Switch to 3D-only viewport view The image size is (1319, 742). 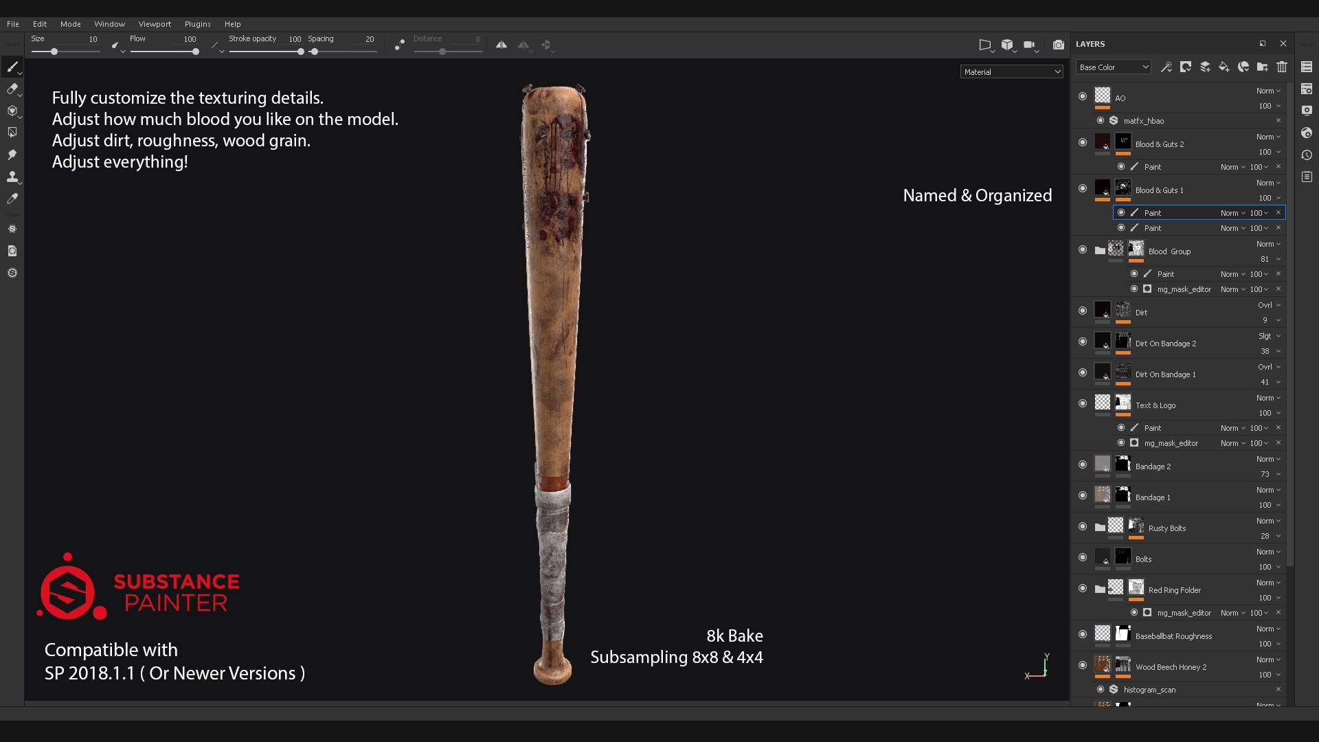(1007, 45)
